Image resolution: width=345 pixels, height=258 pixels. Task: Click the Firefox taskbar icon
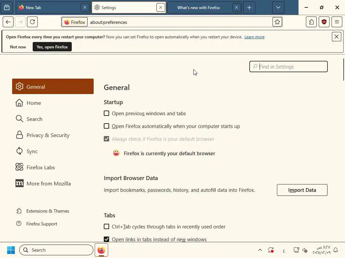101,250
